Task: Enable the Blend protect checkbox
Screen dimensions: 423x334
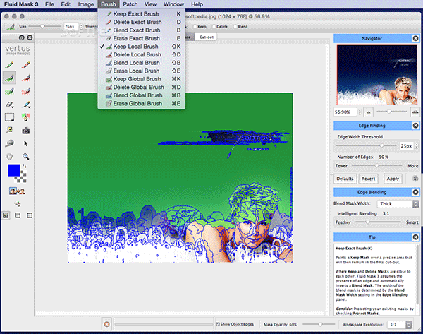Action: click(235, 27)
